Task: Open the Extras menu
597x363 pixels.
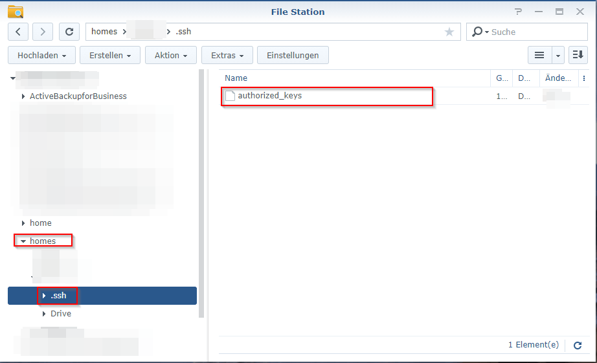Action: coord(227,56)
